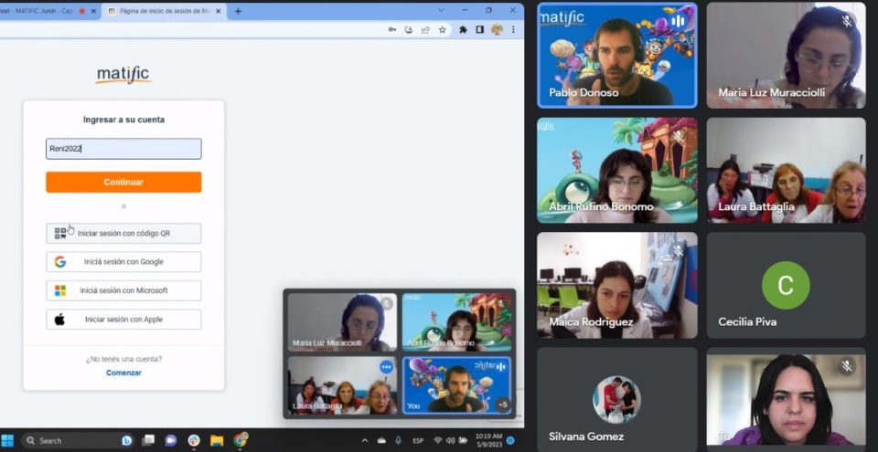
Task: Click Maica Rodriguez's muted mic icon
Action: click(678, 251)
